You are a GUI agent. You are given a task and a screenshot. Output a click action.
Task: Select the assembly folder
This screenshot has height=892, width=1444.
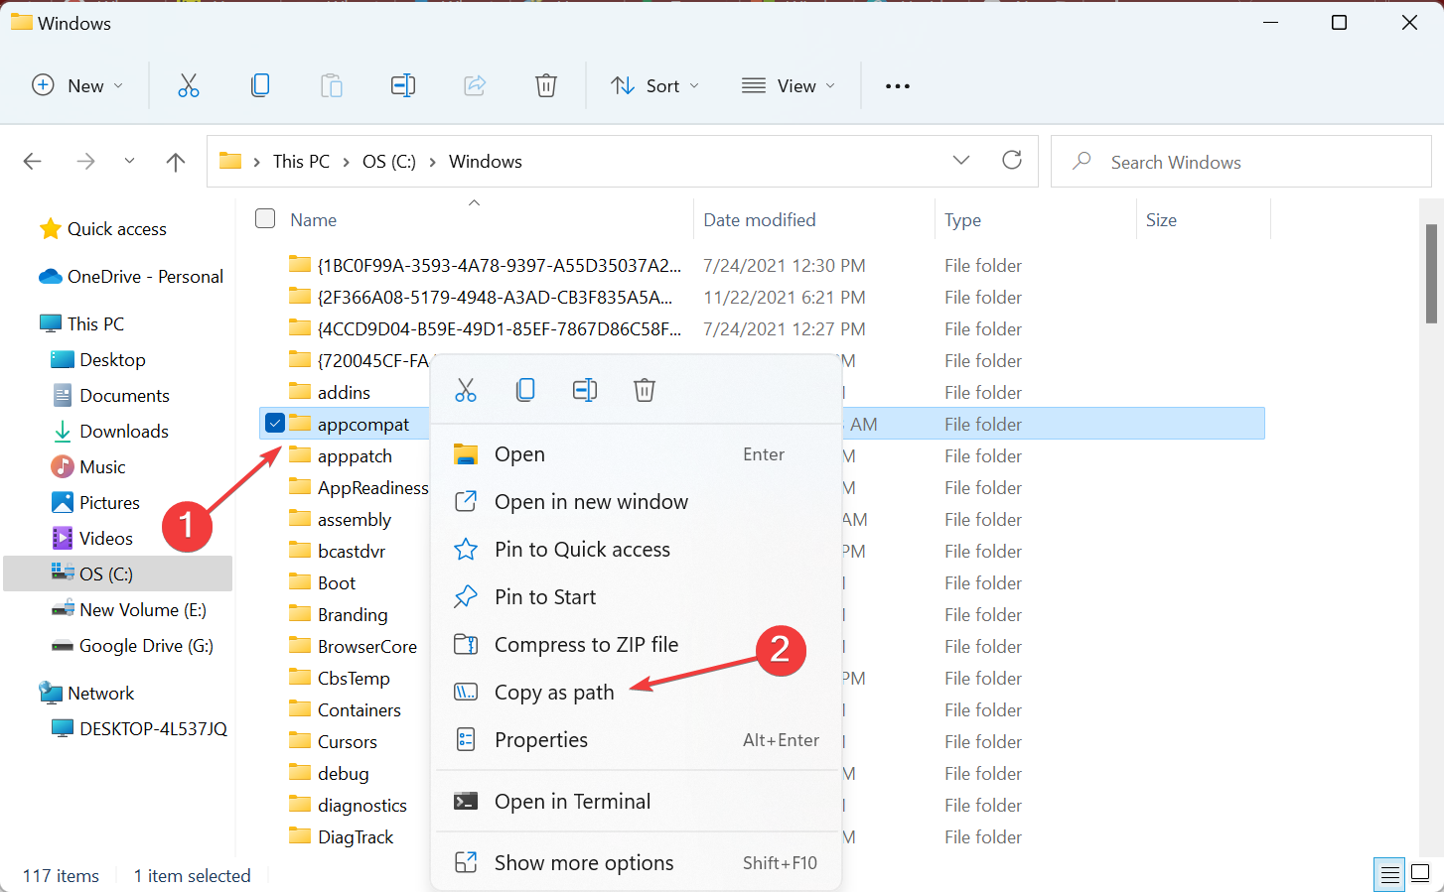point(354,520)
